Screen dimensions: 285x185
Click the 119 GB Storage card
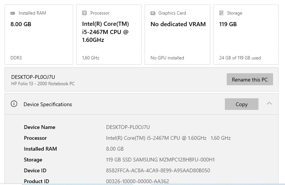(x=246, y=34)
